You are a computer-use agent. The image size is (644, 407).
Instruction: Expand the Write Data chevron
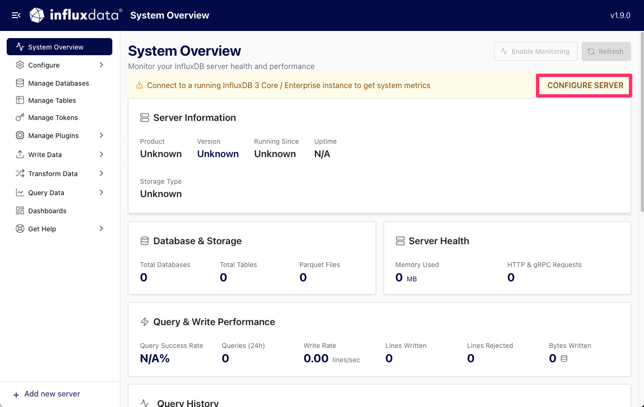click(x=101, y=155)
